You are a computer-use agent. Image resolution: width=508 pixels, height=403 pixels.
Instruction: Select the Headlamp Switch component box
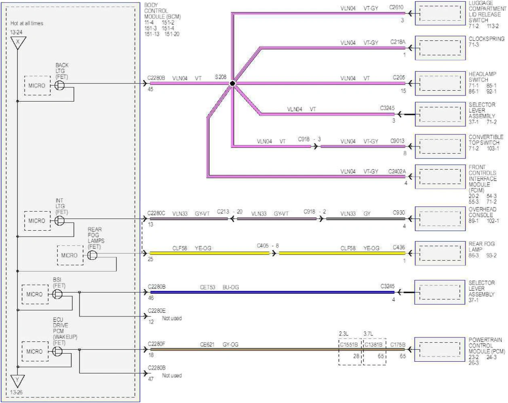click(440, 83)
